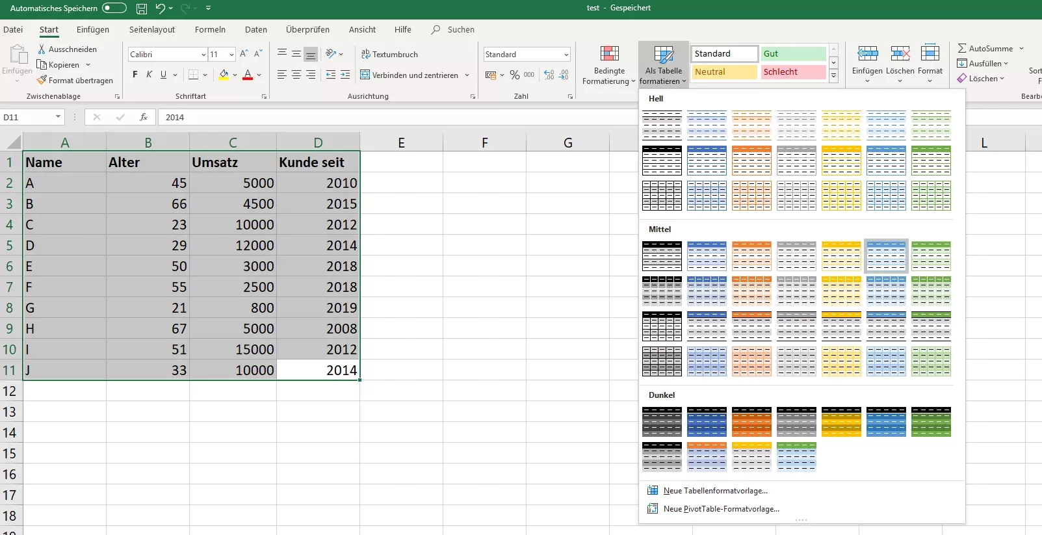The width and height of the screenshot is (1042, 535).
Task: Choose highlighted light blue Mittel table style
Action: coord(886,256)
